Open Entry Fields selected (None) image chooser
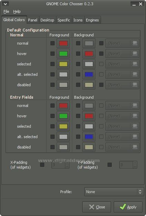 click(x=122, y=126)
